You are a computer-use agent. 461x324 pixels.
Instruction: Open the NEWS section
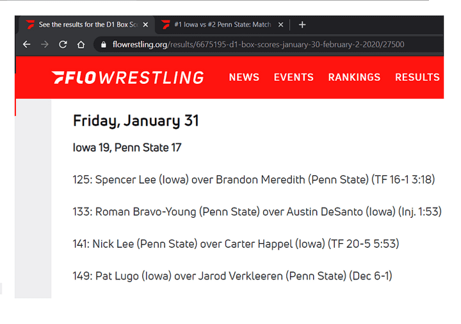pos(244,77)
